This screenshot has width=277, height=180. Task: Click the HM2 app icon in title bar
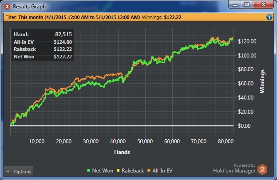click(x=7, y=7)
